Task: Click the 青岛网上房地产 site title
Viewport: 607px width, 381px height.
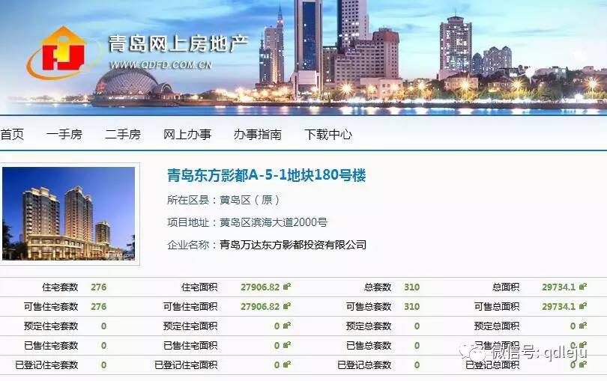Action: [x=178, y=43]
